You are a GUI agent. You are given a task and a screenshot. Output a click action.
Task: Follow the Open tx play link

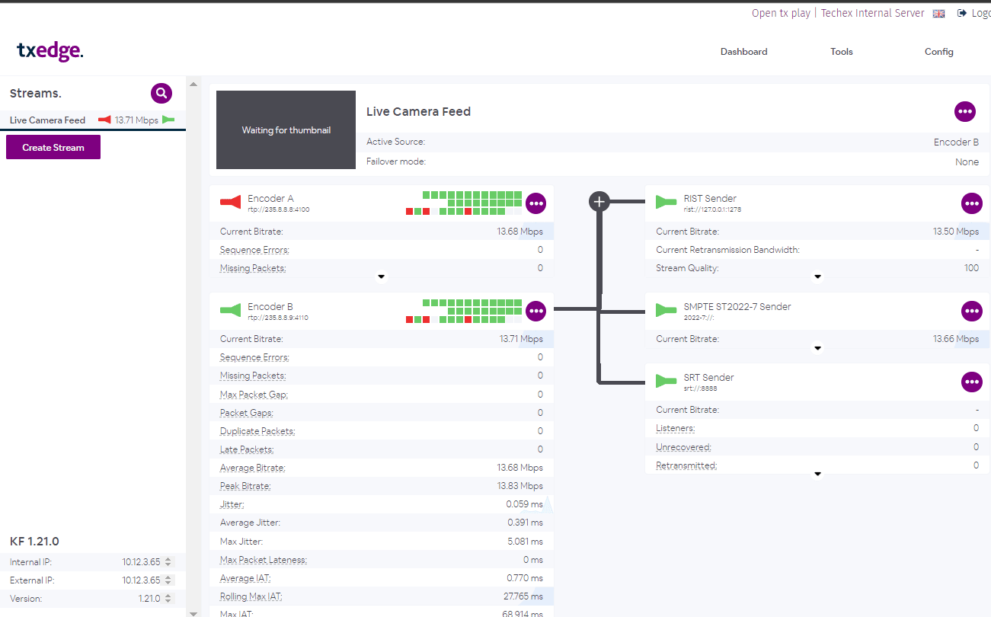(x=781, y=13)
